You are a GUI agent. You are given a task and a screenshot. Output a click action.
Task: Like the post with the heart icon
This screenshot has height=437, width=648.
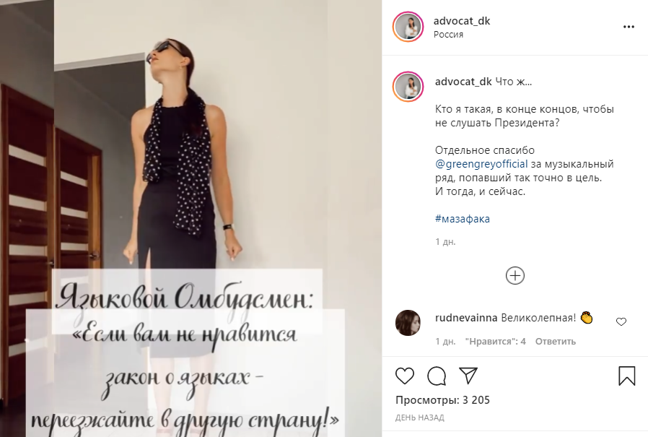(x=405, y=376)
